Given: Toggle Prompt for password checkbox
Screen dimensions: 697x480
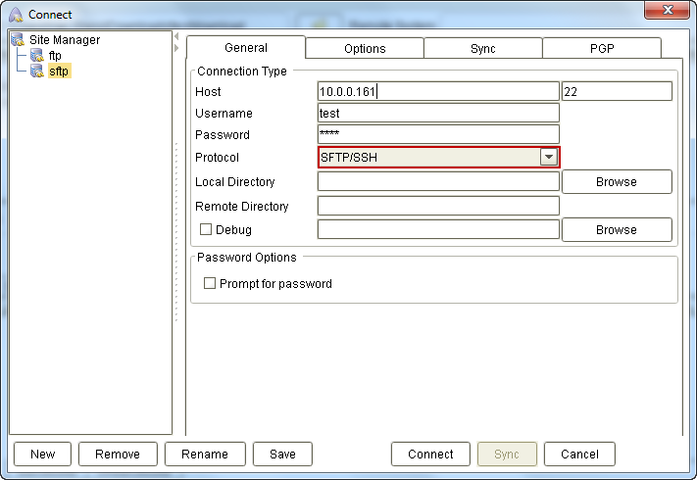Looking at the screenshot, I should [210, 284].
